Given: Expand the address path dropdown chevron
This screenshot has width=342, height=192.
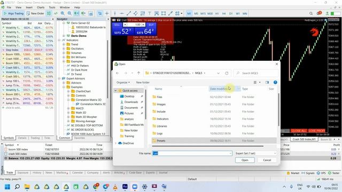Looking at the screenshot, I should (x=219, y=73).
